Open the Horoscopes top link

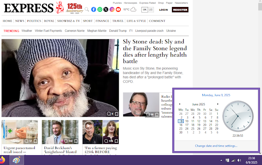[x=131, y=3]
